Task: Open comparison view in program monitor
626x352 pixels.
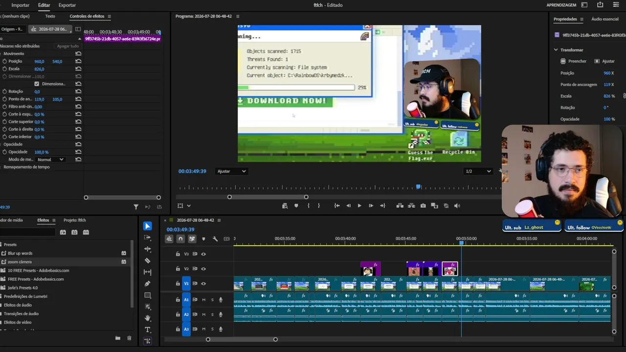Action: tap(434, 206)
